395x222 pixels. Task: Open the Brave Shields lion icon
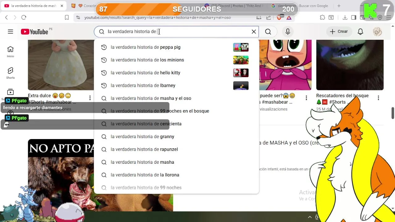point(279,18)
